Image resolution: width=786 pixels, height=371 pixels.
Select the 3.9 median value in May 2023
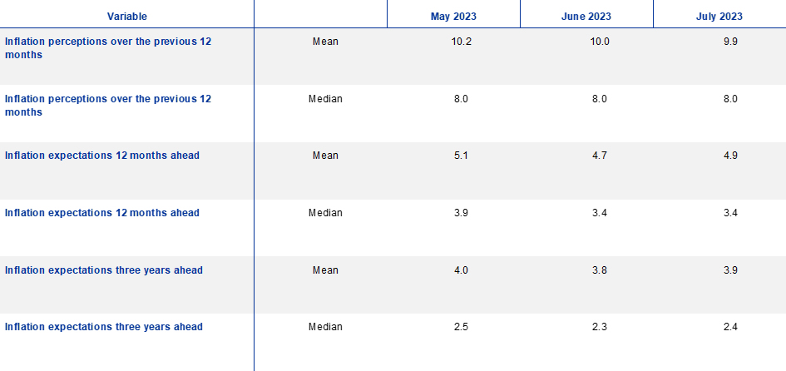461,213
